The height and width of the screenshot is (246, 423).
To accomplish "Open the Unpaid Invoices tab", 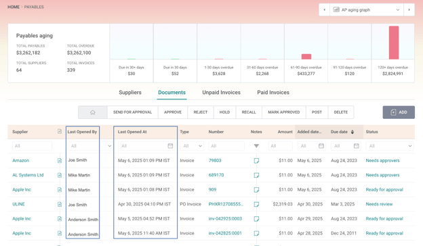I will pyautogui.click(x=221, y=93).
